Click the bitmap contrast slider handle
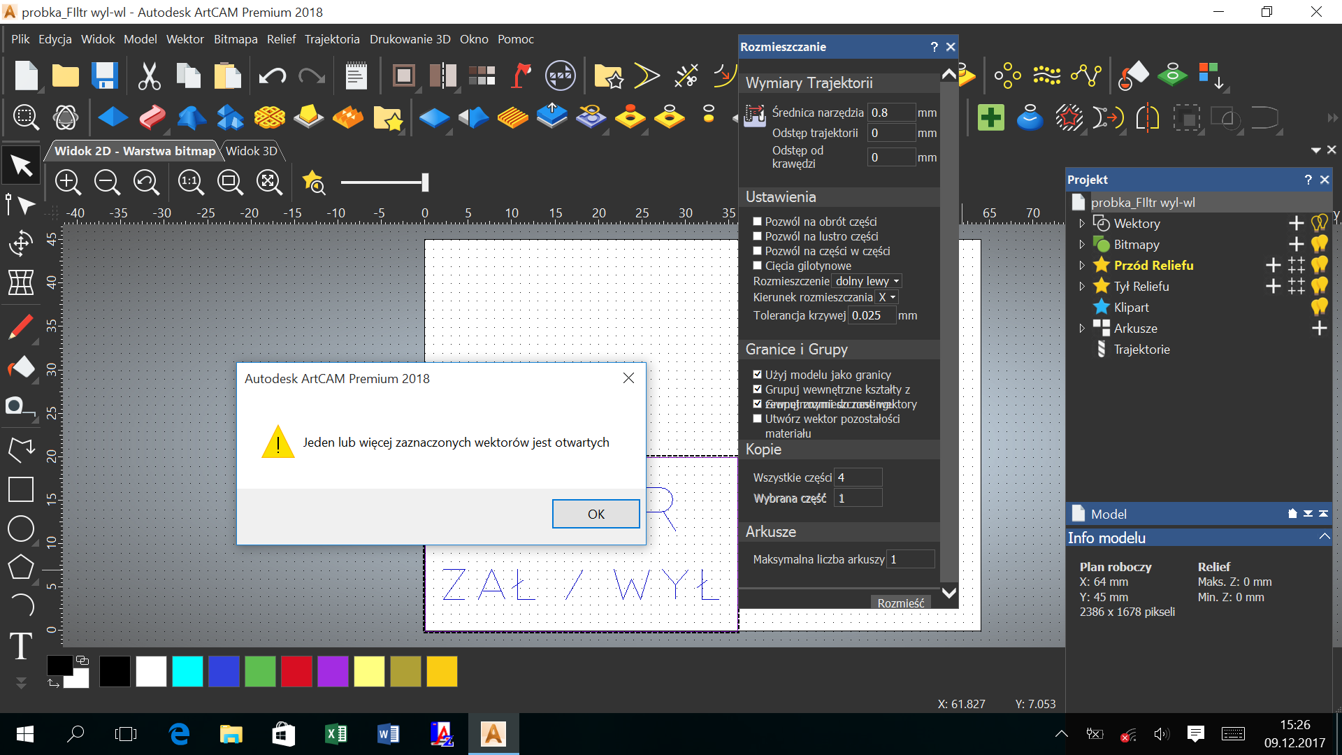 pos(425,182)
